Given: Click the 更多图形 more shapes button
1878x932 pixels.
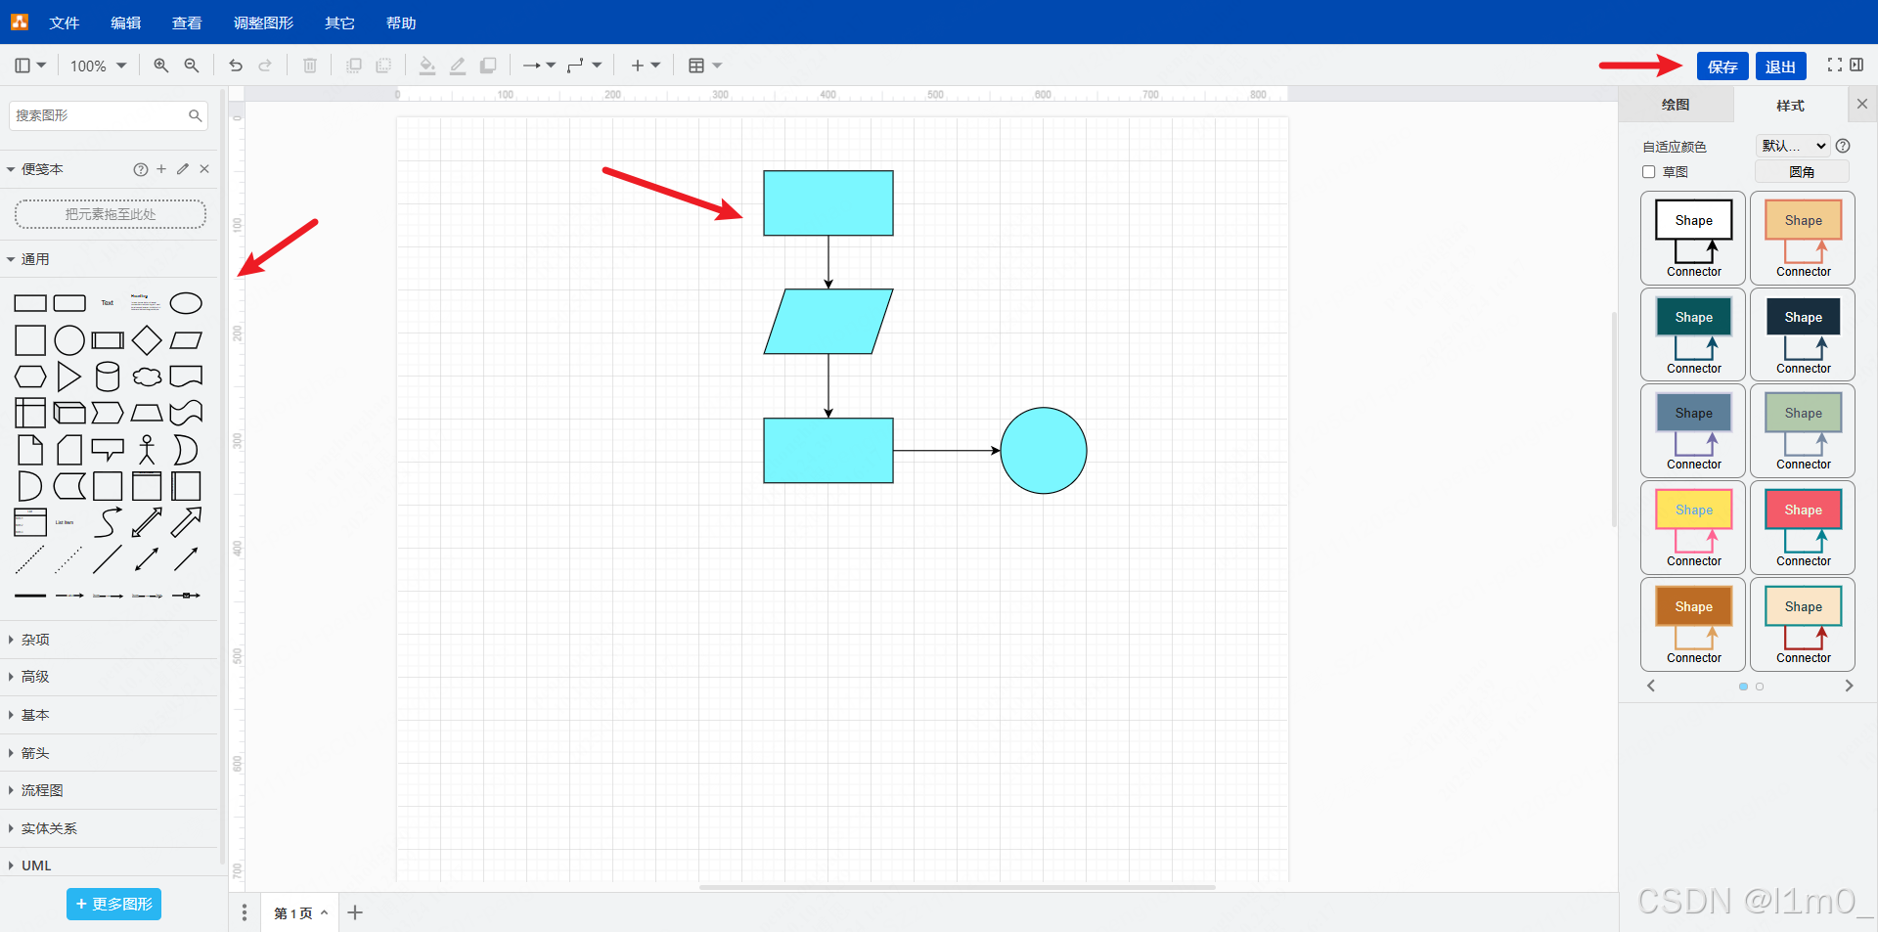Looking at the screenshot, I should click(113, 904).
